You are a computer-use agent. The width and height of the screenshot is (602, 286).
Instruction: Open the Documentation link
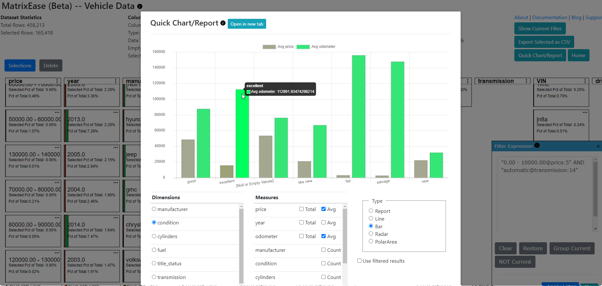point(550,18)
